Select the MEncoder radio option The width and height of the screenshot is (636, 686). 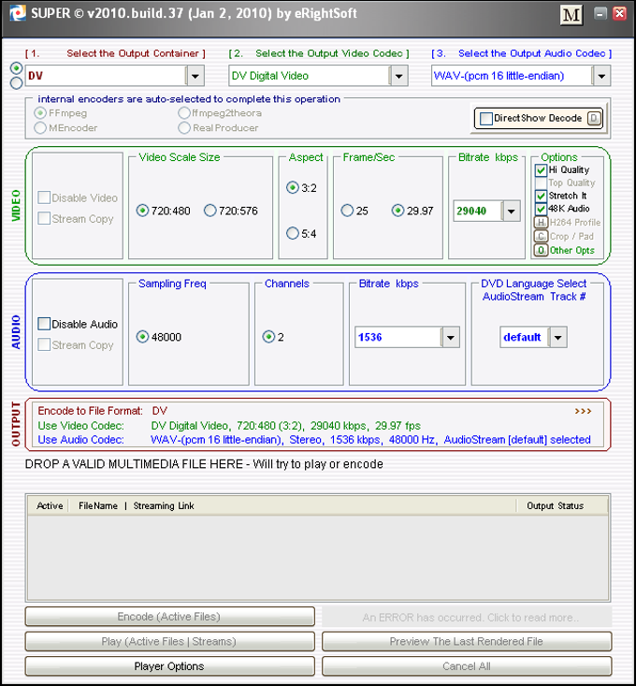coord(40,128)
